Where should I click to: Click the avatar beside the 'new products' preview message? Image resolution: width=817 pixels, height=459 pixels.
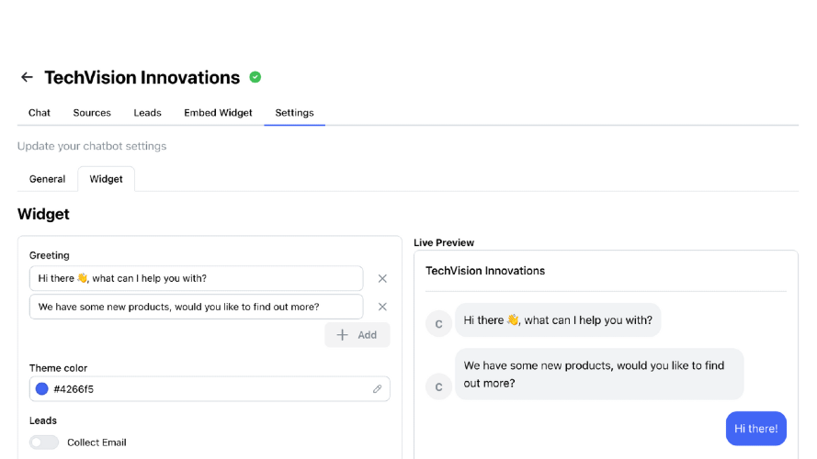[438, 386]
